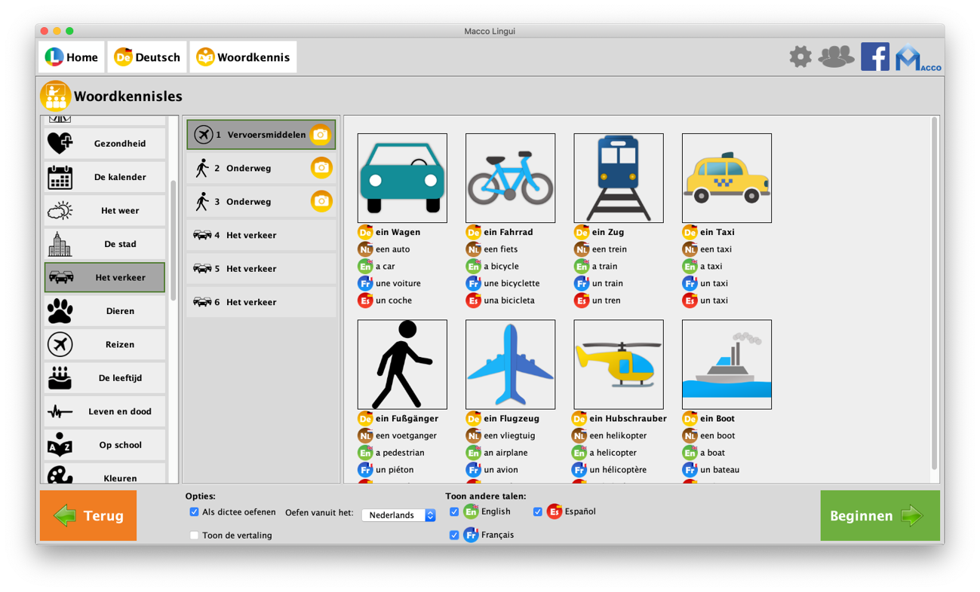The height and width of the screenshot is (592, 980).
Task: Switch to the Deutsch tab
Action: (x=147, y=57)
